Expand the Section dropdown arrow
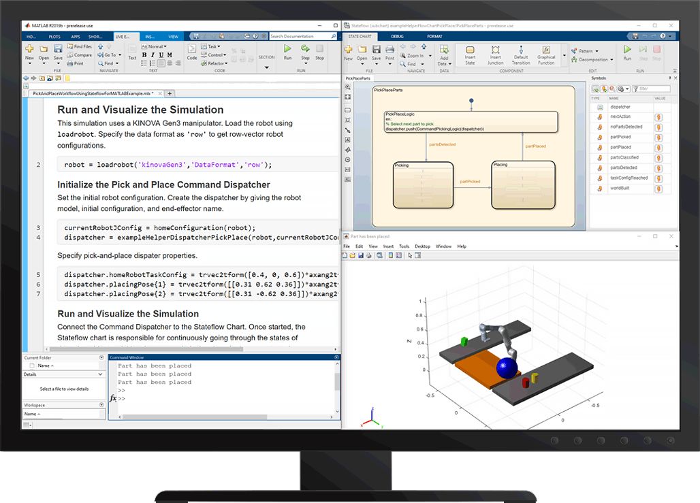 point(266,67)
